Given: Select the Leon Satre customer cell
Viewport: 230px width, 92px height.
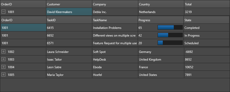Looking at the screenshot, I should coord(69,67).
